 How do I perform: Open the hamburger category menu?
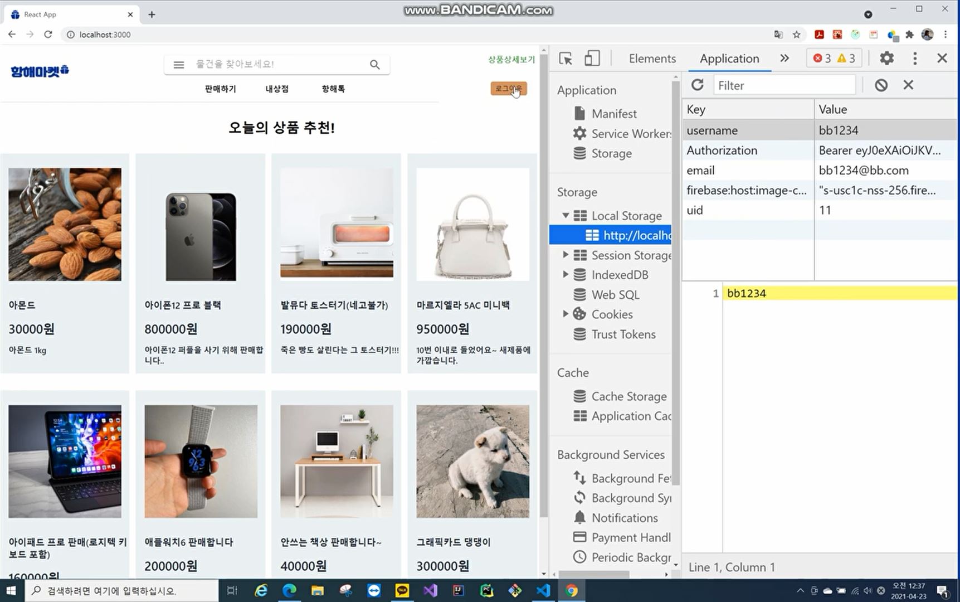(178, 65)
